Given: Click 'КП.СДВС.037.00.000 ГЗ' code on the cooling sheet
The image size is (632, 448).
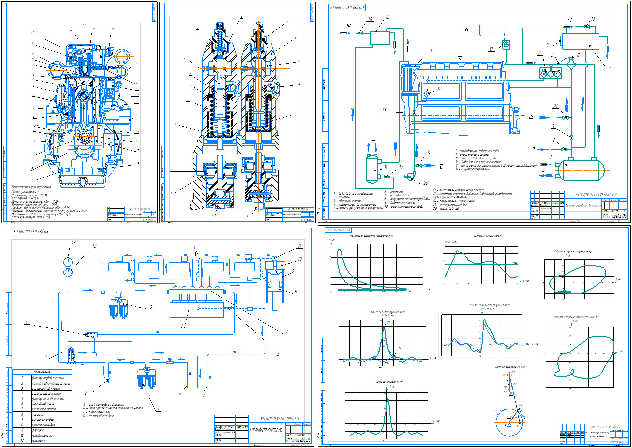Looking at the screenshot, I should 596,195.
